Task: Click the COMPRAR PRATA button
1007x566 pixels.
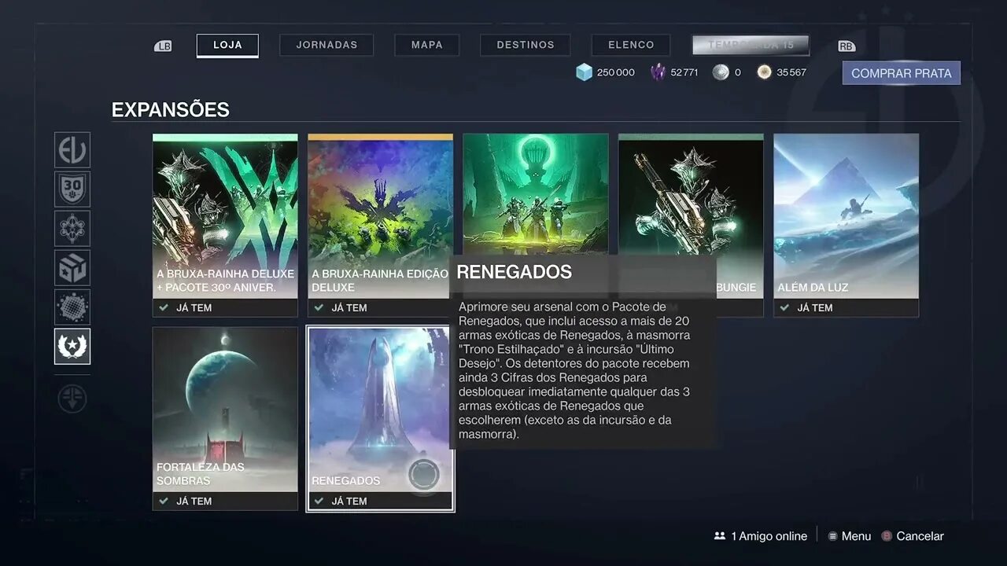Action: [902, 73]
